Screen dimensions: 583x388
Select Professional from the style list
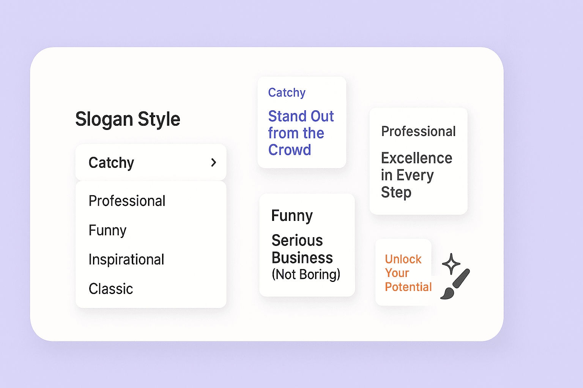[x=127, y=201]
